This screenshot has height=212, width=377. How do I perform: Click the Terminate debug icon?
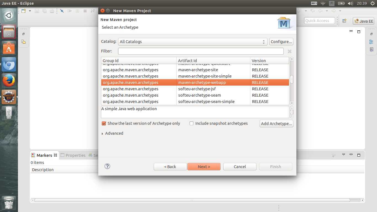85,11
